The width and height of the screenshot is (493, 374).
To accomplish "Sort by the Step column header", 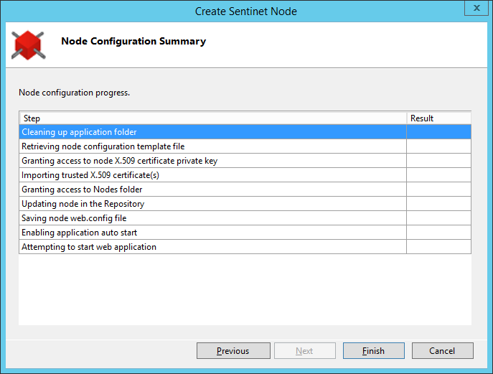I will coord(213,118).
